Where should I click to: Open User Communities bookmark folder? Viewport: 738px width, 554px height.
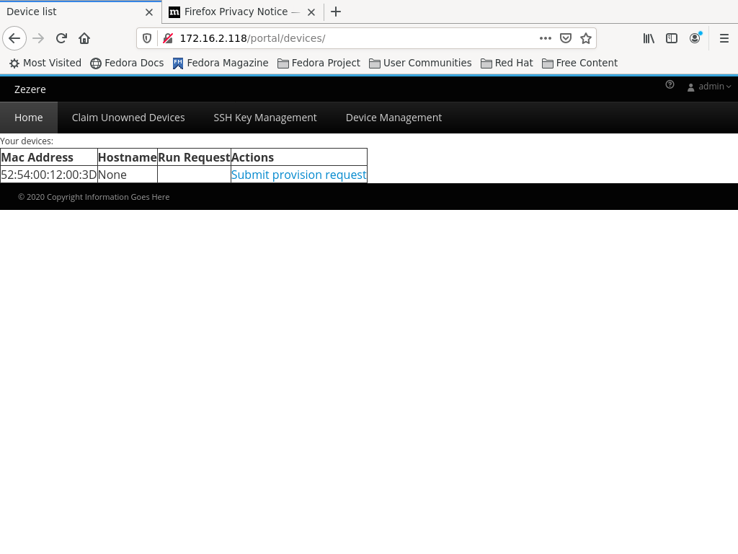click(420, 63)
